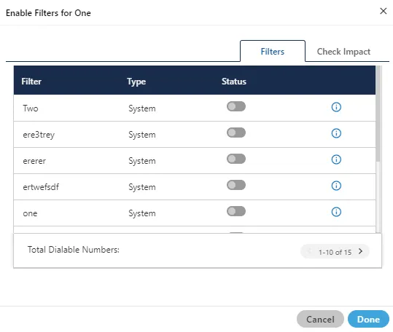This screenshot has width=393, height=332.
Task: Open info for the Two filter
Action: (336, 107)
